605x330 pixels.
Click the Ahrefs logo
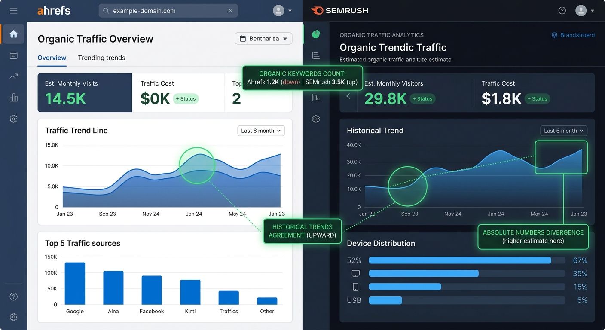[x=54, y=11]
